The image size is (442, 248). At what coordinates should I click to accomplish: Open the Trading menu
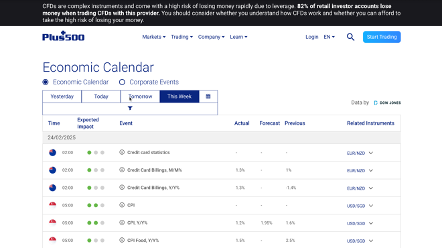click(181, 37)
